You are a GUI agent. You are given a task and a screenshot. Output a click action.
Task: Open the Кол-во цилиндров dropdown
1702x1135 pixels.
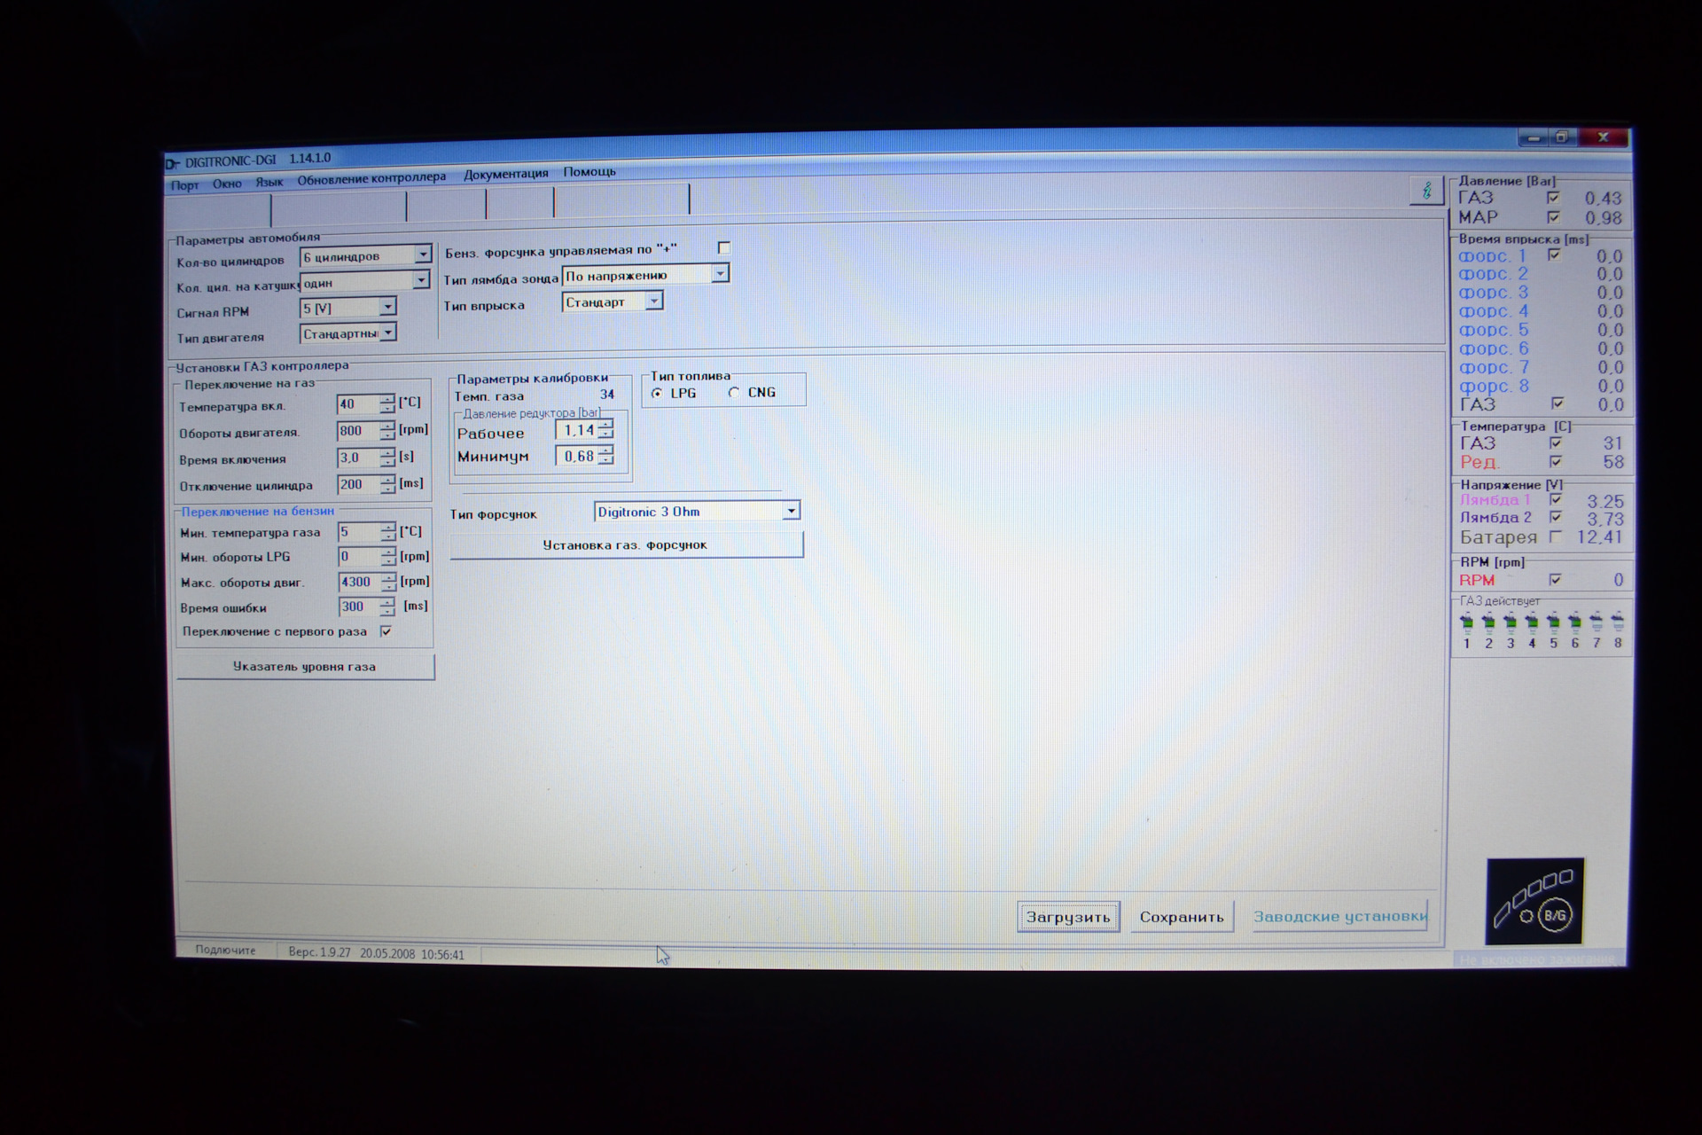click(x=423, y=254)
